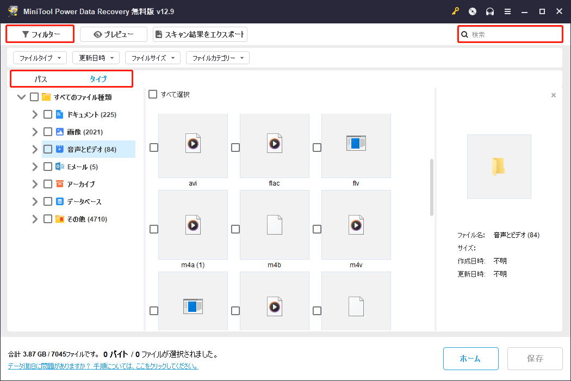Screen dimensions: 571x381
Task: Open the ファイルカテゴリー filter dropdown
Action: point(218,58)
